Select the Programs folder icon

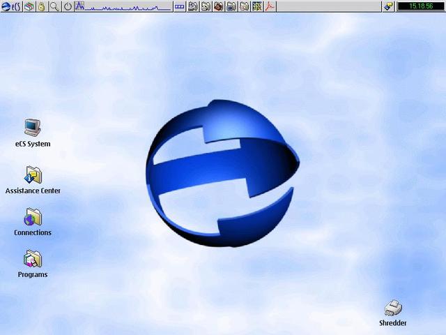33,258
